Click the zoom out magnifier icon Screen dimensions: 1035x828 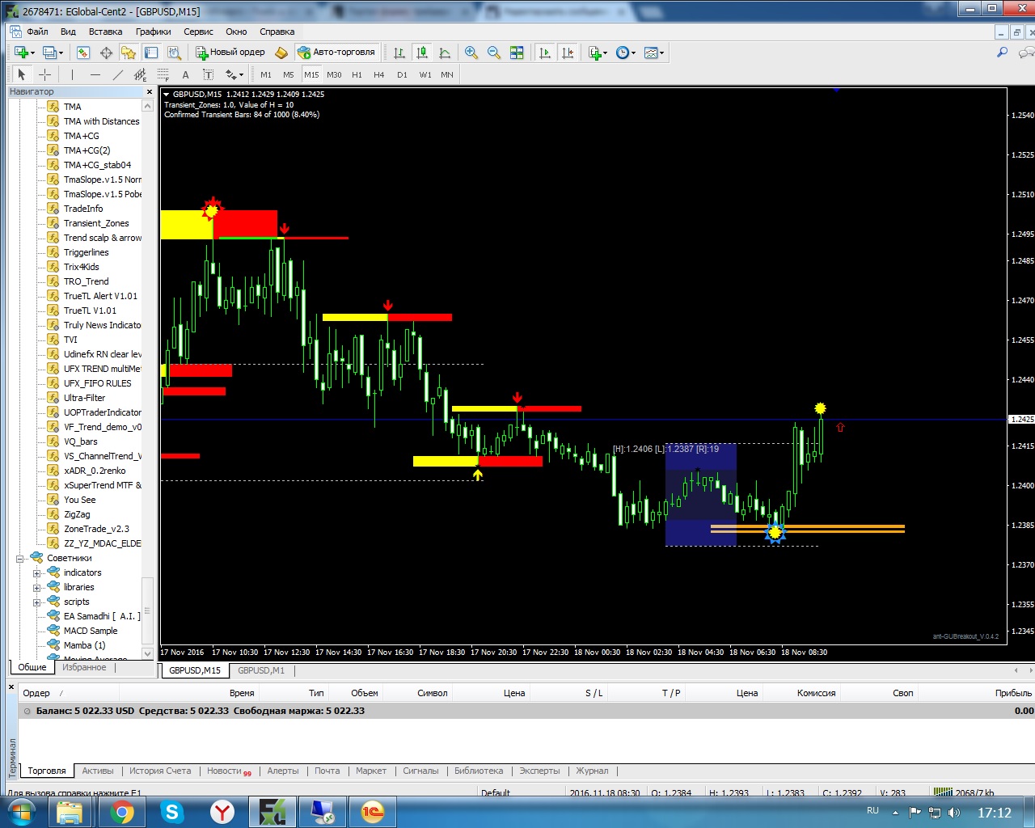click(x=494, y=53)
